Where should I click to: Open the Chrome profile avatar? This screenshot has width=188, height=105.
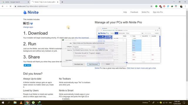click(x=181, y=6)
